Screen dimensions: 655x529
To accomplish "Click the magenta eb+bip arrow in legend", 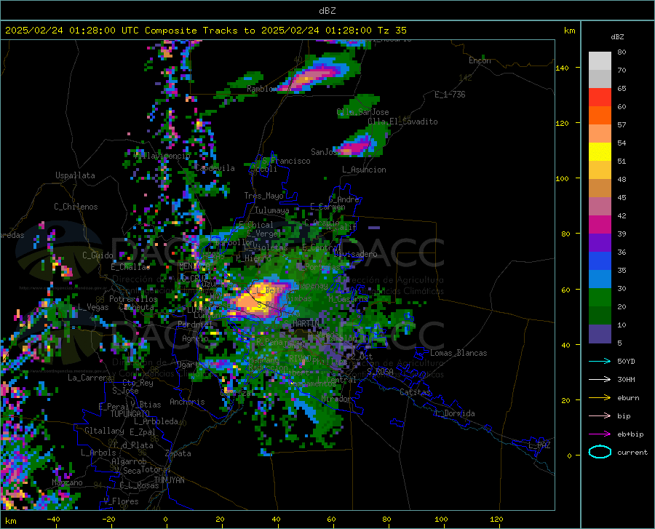I will 600,434.
